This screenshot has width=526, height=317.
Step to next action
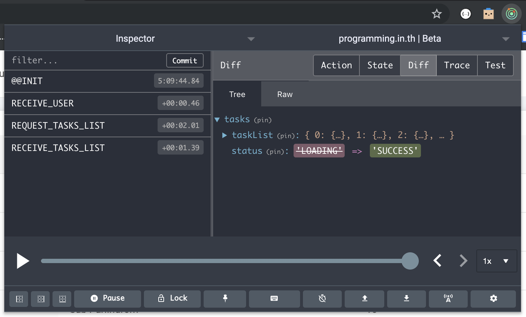click(x=463, y=261)
